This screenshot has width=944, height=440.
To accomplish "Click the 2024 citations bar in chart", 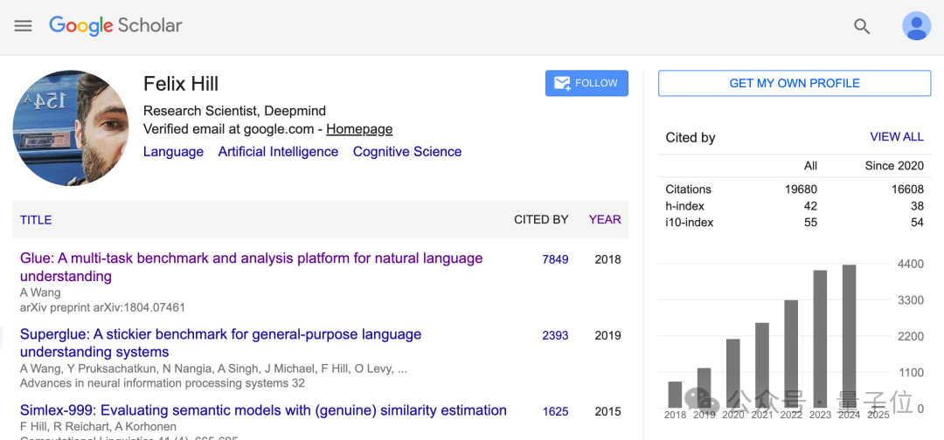I will (849, 336).
